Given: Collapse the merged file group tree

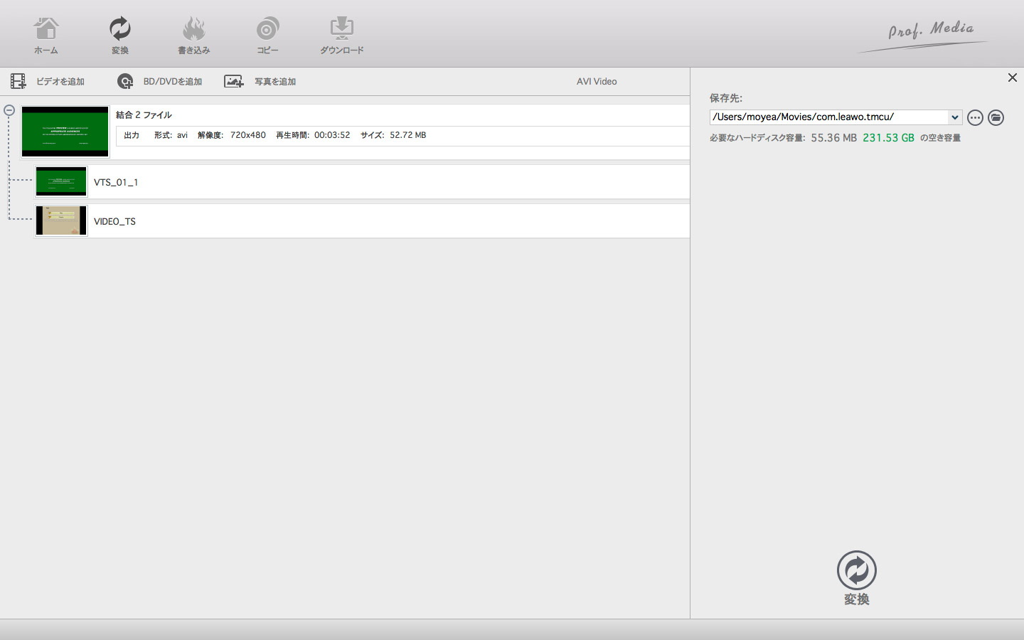Looking at the screenshot, I should [9, 110].
